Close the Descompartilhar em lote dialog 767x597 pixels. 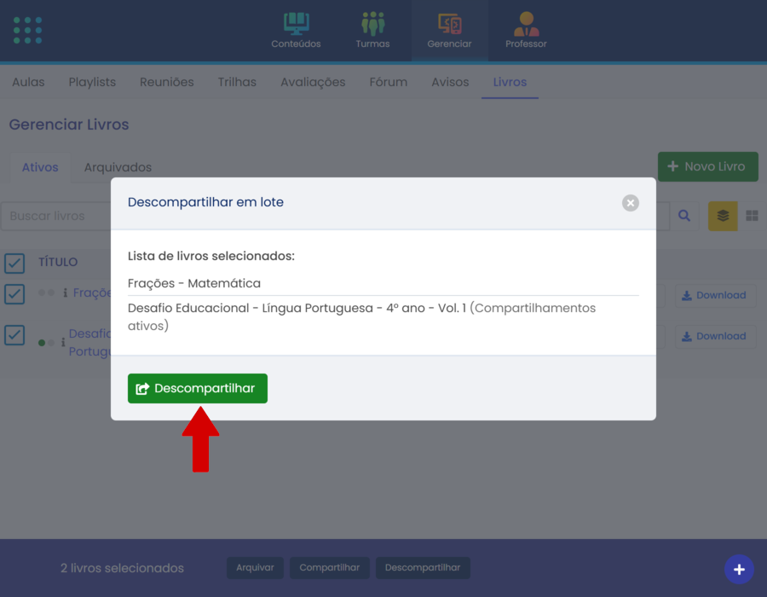(630, 203)
